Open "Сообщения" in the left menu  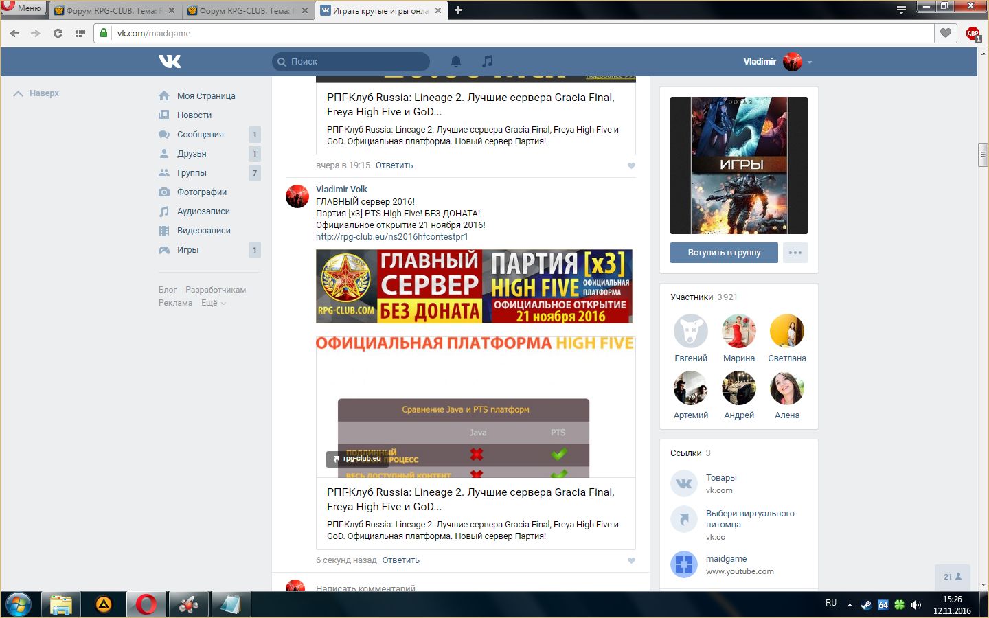point(200,135)
